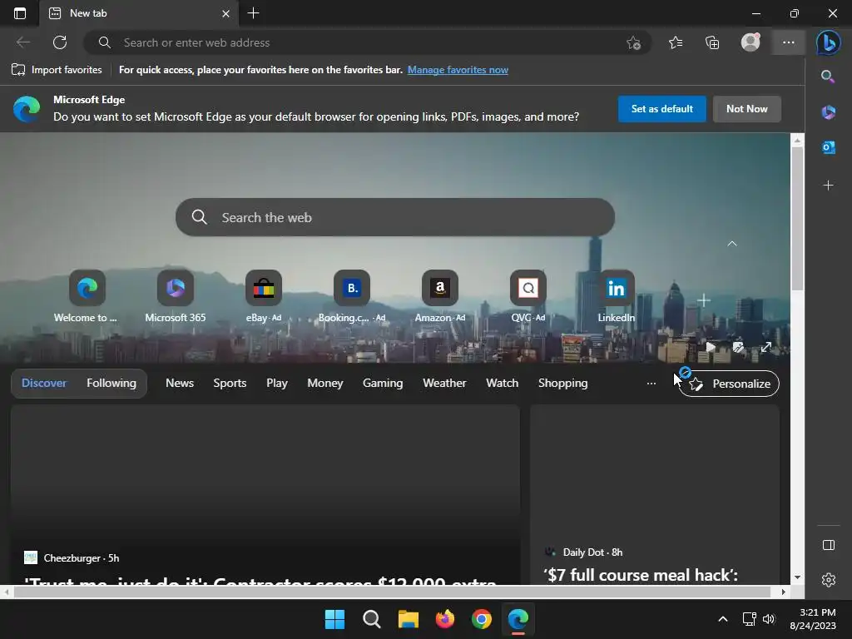Open the Money category
This screenshot has width=852, height=639.
(325, 383)
